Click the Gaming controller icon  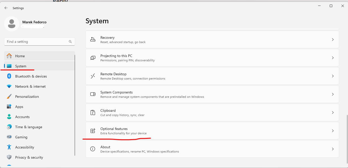tap(9, 137)
